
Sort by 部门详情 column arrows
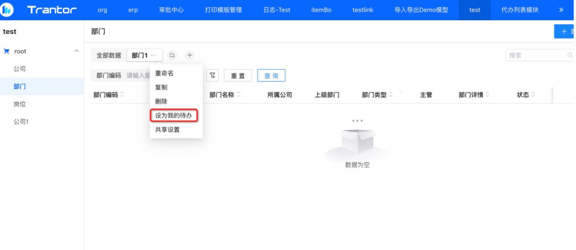tap(487, 95)
